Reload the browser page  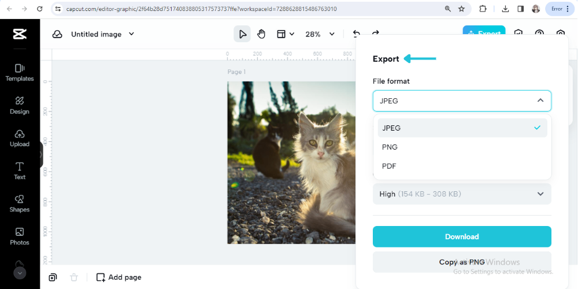coord(40,9)
